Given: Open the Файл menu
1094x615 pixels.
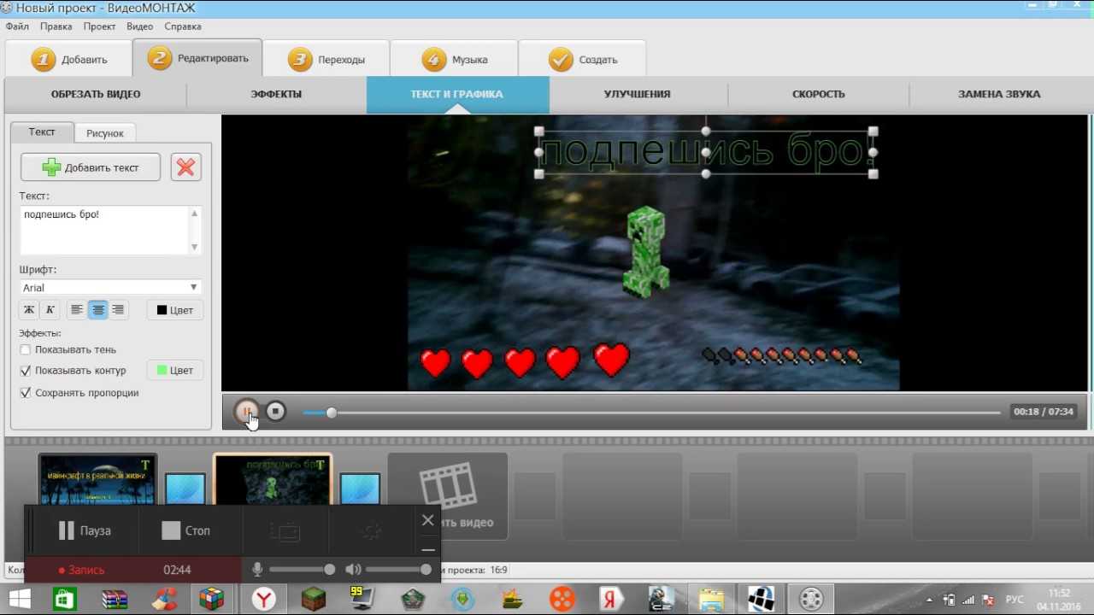Looking at the screenshot, I should point(17,26).
